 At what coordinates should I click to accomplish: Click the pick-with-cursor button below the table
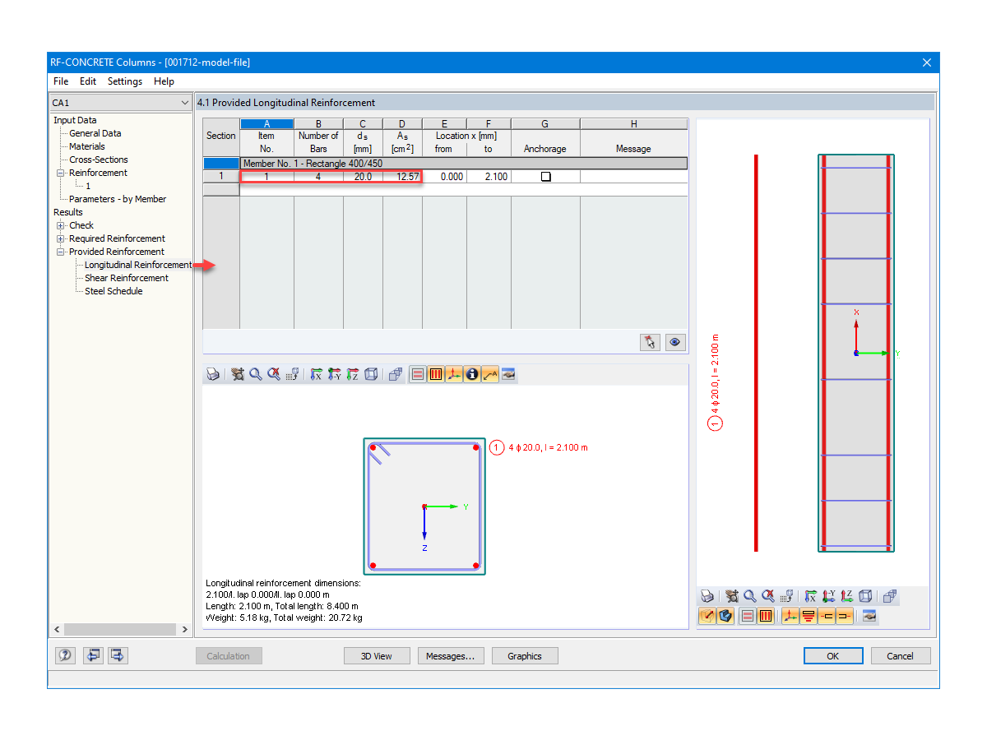click(x=651, y=342)
